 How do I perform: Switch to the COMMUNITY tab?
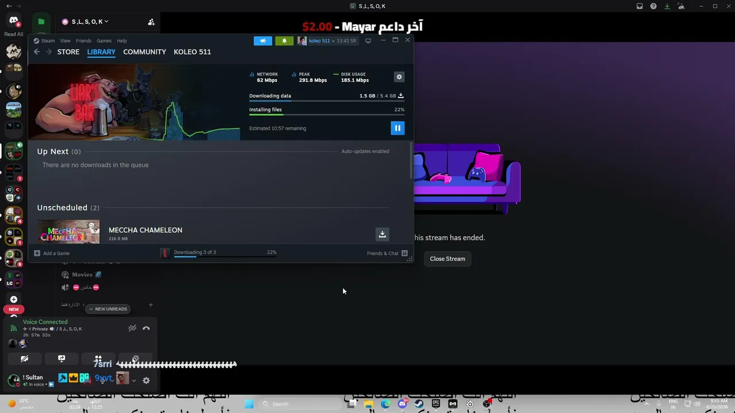[x=145, y=52]
